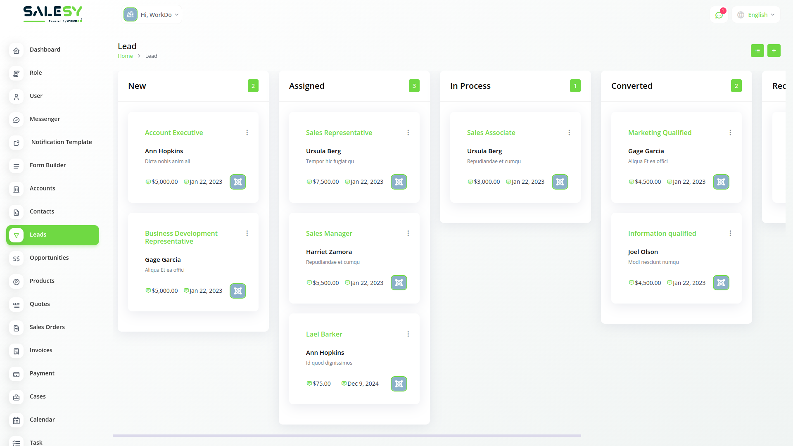Open the Hi, WorkDo user dropdown
793x446 pixels.
coord(152,15)
